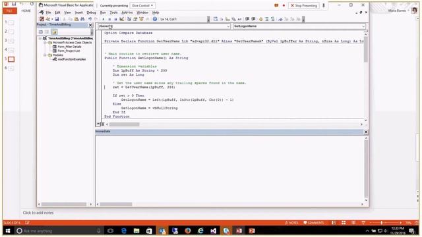Click inside the Immediate window text area
The image size is (422, 237).
pyautogui.click(x=229, y=169)
